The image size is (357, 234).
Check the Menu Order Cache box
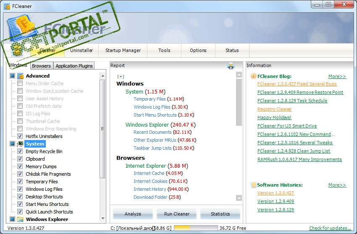[20, 83]
